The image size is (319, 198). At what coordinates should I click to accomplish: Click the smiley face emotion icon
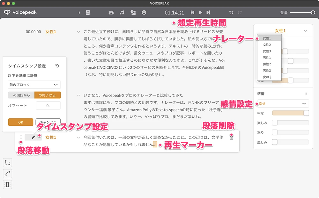tap(144, 12)
